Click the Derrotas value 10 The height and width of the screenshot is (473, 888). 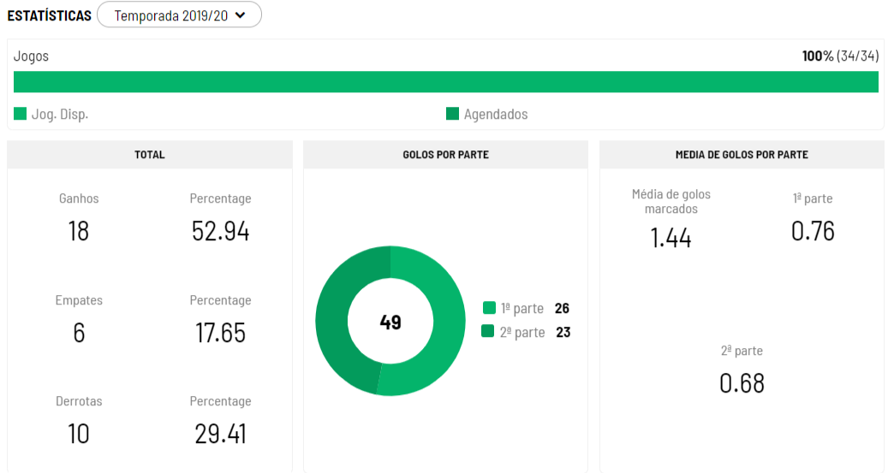pos(79,434)
